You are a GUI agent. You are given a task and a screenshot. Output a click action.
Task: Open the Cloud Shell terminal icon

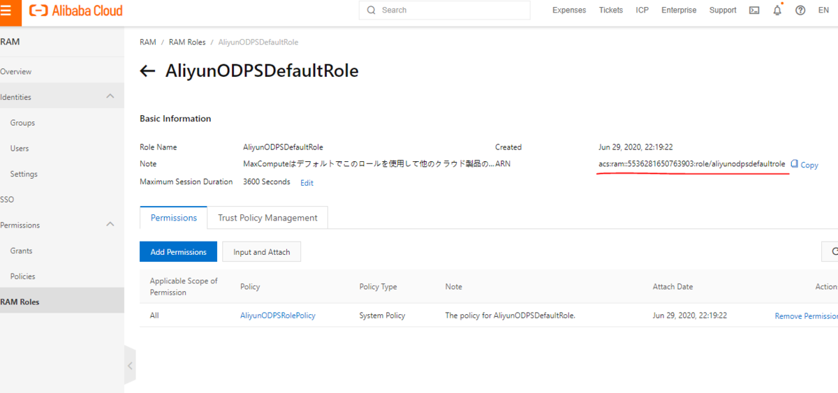(x=754, y=10)
